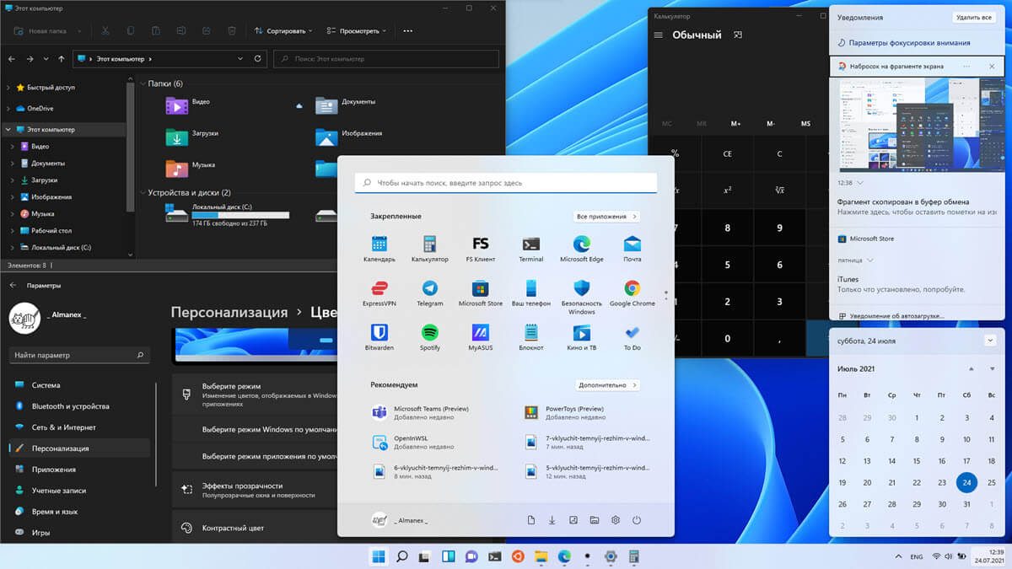Launch Ваш телефон app
Screen dimensions: 1012x569
pyautogui.click(x=531, y=292)
